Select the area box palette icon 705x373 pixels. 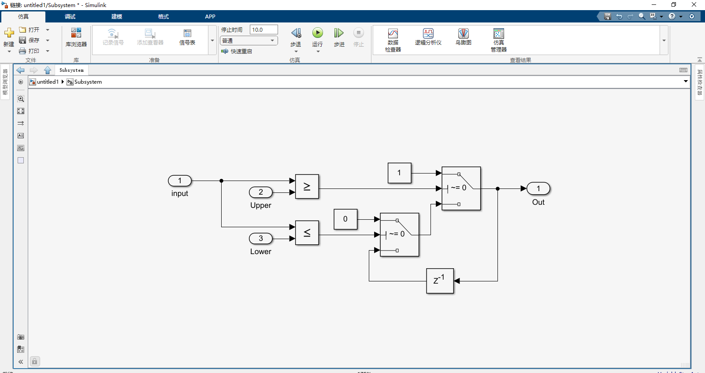(x=21, y=160)
